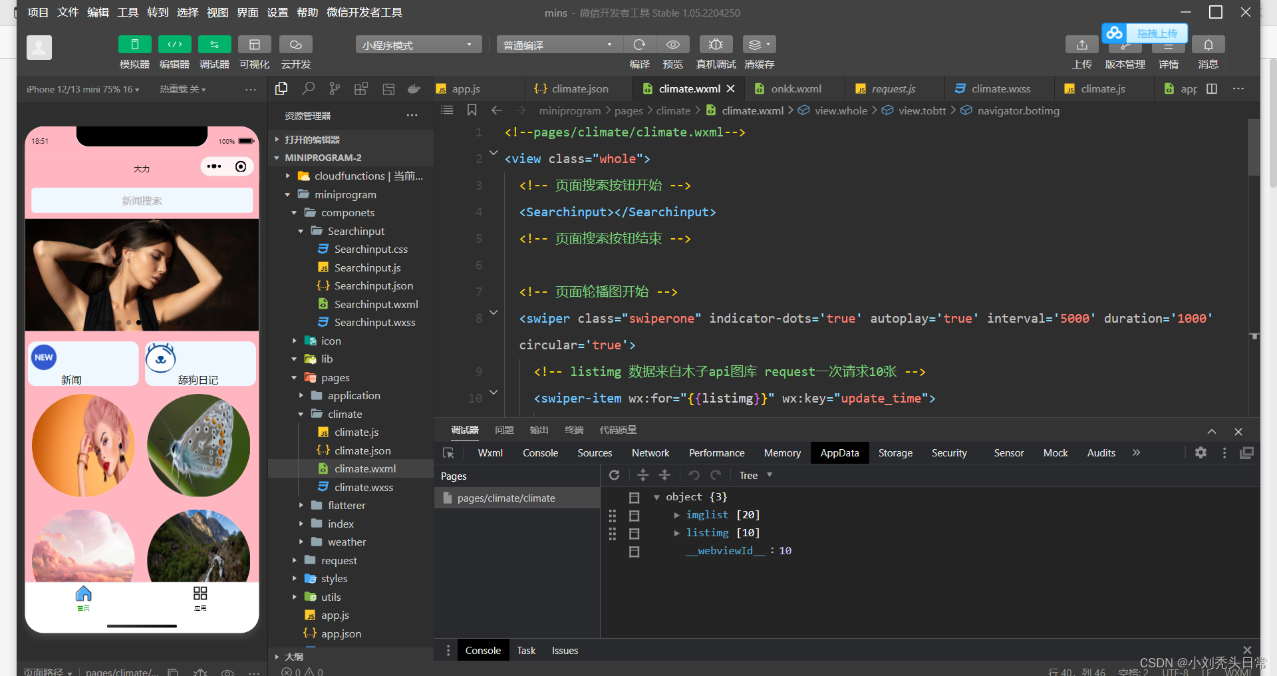
Task: Refresh the AppData panel
Action: (x=615, y=475)
